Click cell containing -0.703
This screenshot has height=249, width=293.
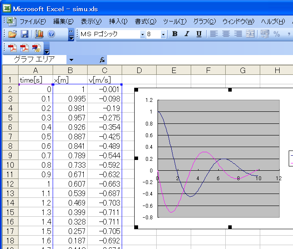click(104, 203)
